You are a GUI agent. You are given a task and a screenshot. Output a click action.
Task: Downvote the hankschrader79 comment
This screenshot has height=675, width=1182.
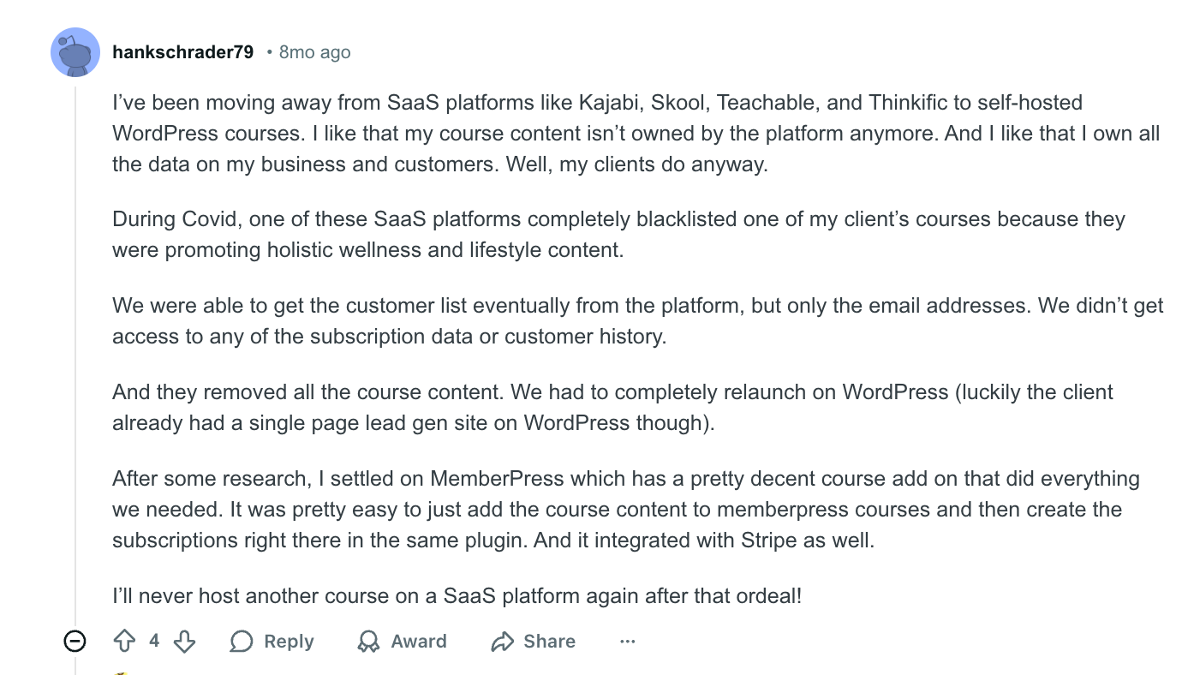pos(184,642)
